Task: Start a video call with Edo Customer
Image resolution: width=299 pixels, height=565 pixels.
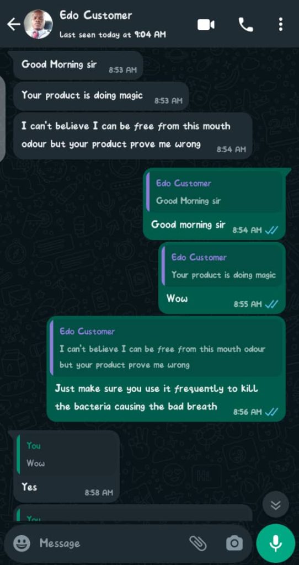Action: click(x=206, y=25)
